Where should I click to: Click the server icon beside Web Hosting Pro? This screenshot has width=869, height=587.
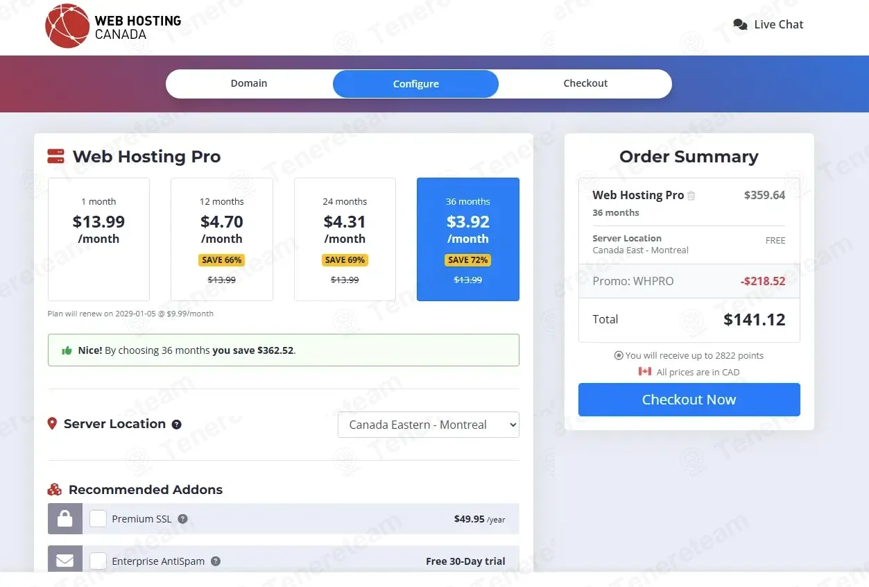(55, 156)
